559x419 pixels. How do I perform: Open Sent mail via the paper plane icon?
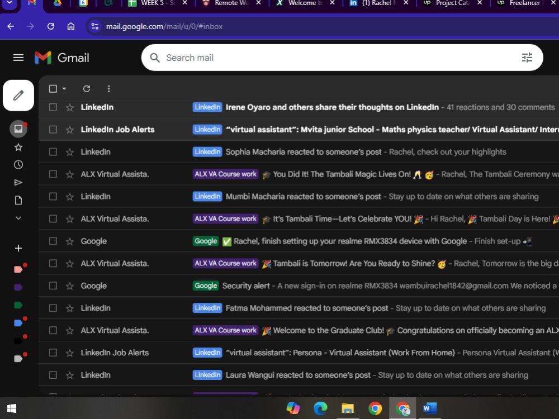(x=18, y=183)
